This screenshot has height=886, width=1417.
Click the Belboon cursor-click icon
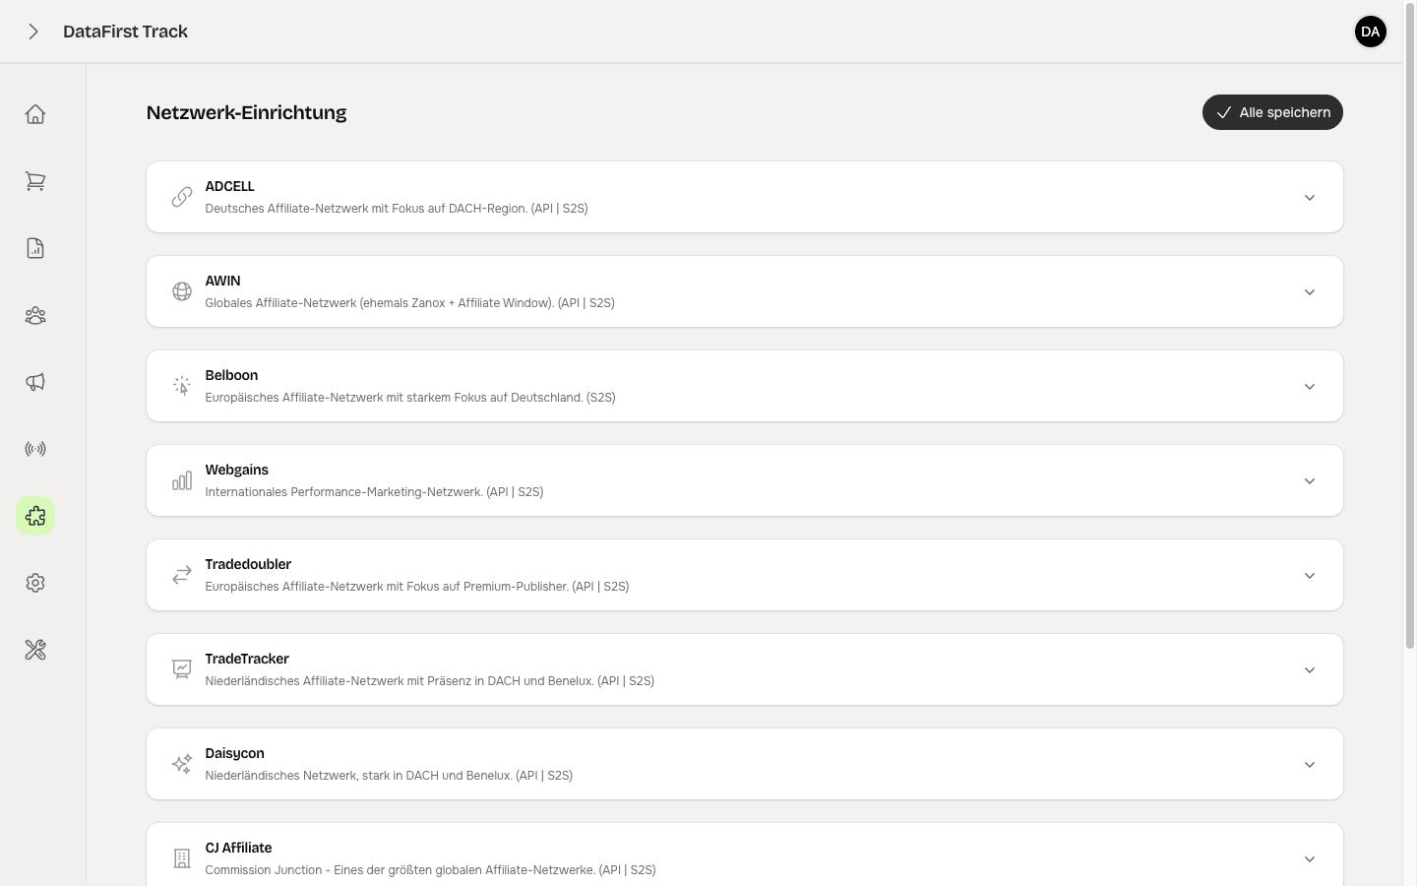click(182, 386)
